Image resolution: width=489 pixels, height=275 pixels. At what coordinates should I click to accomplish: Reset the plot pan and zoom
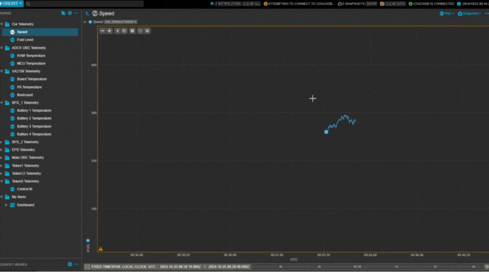pyautogui.click(x=124, y=31)
